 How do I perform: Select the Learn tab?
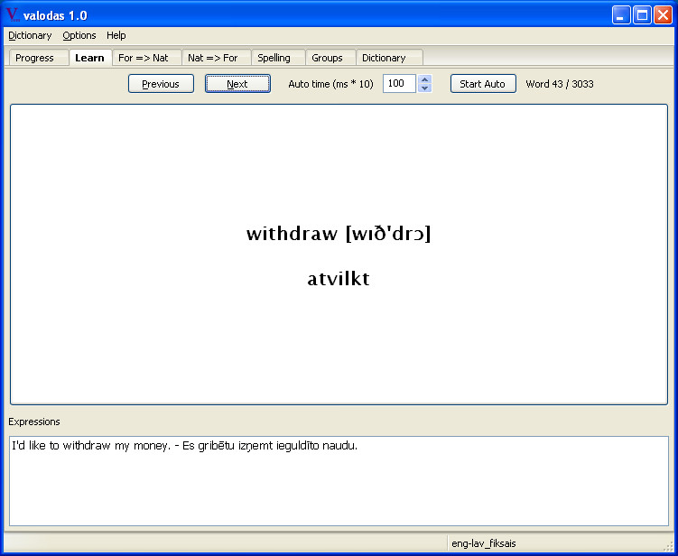89,58
